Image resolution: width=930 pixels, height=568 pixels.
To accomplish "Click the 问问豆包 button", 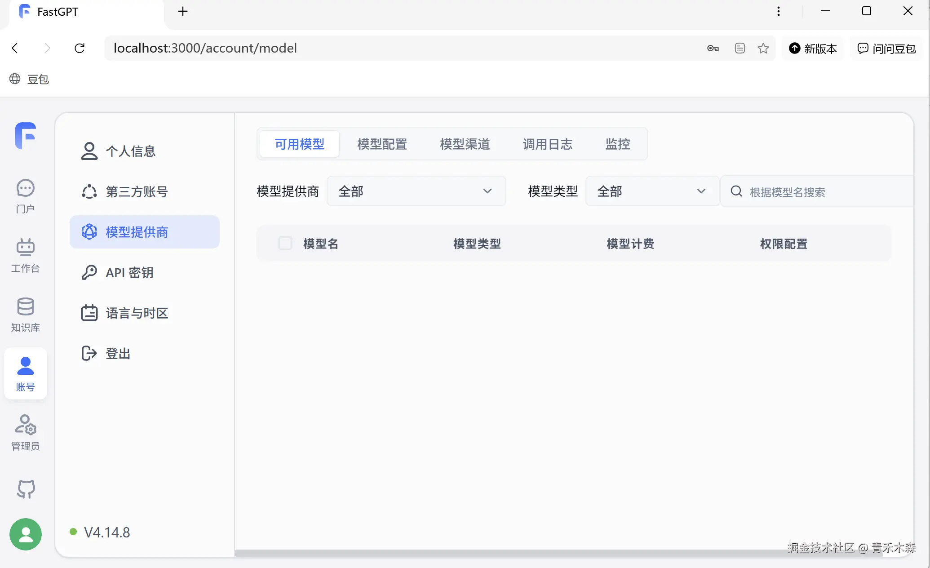I will pyautogui.click(x=886, y=49).
